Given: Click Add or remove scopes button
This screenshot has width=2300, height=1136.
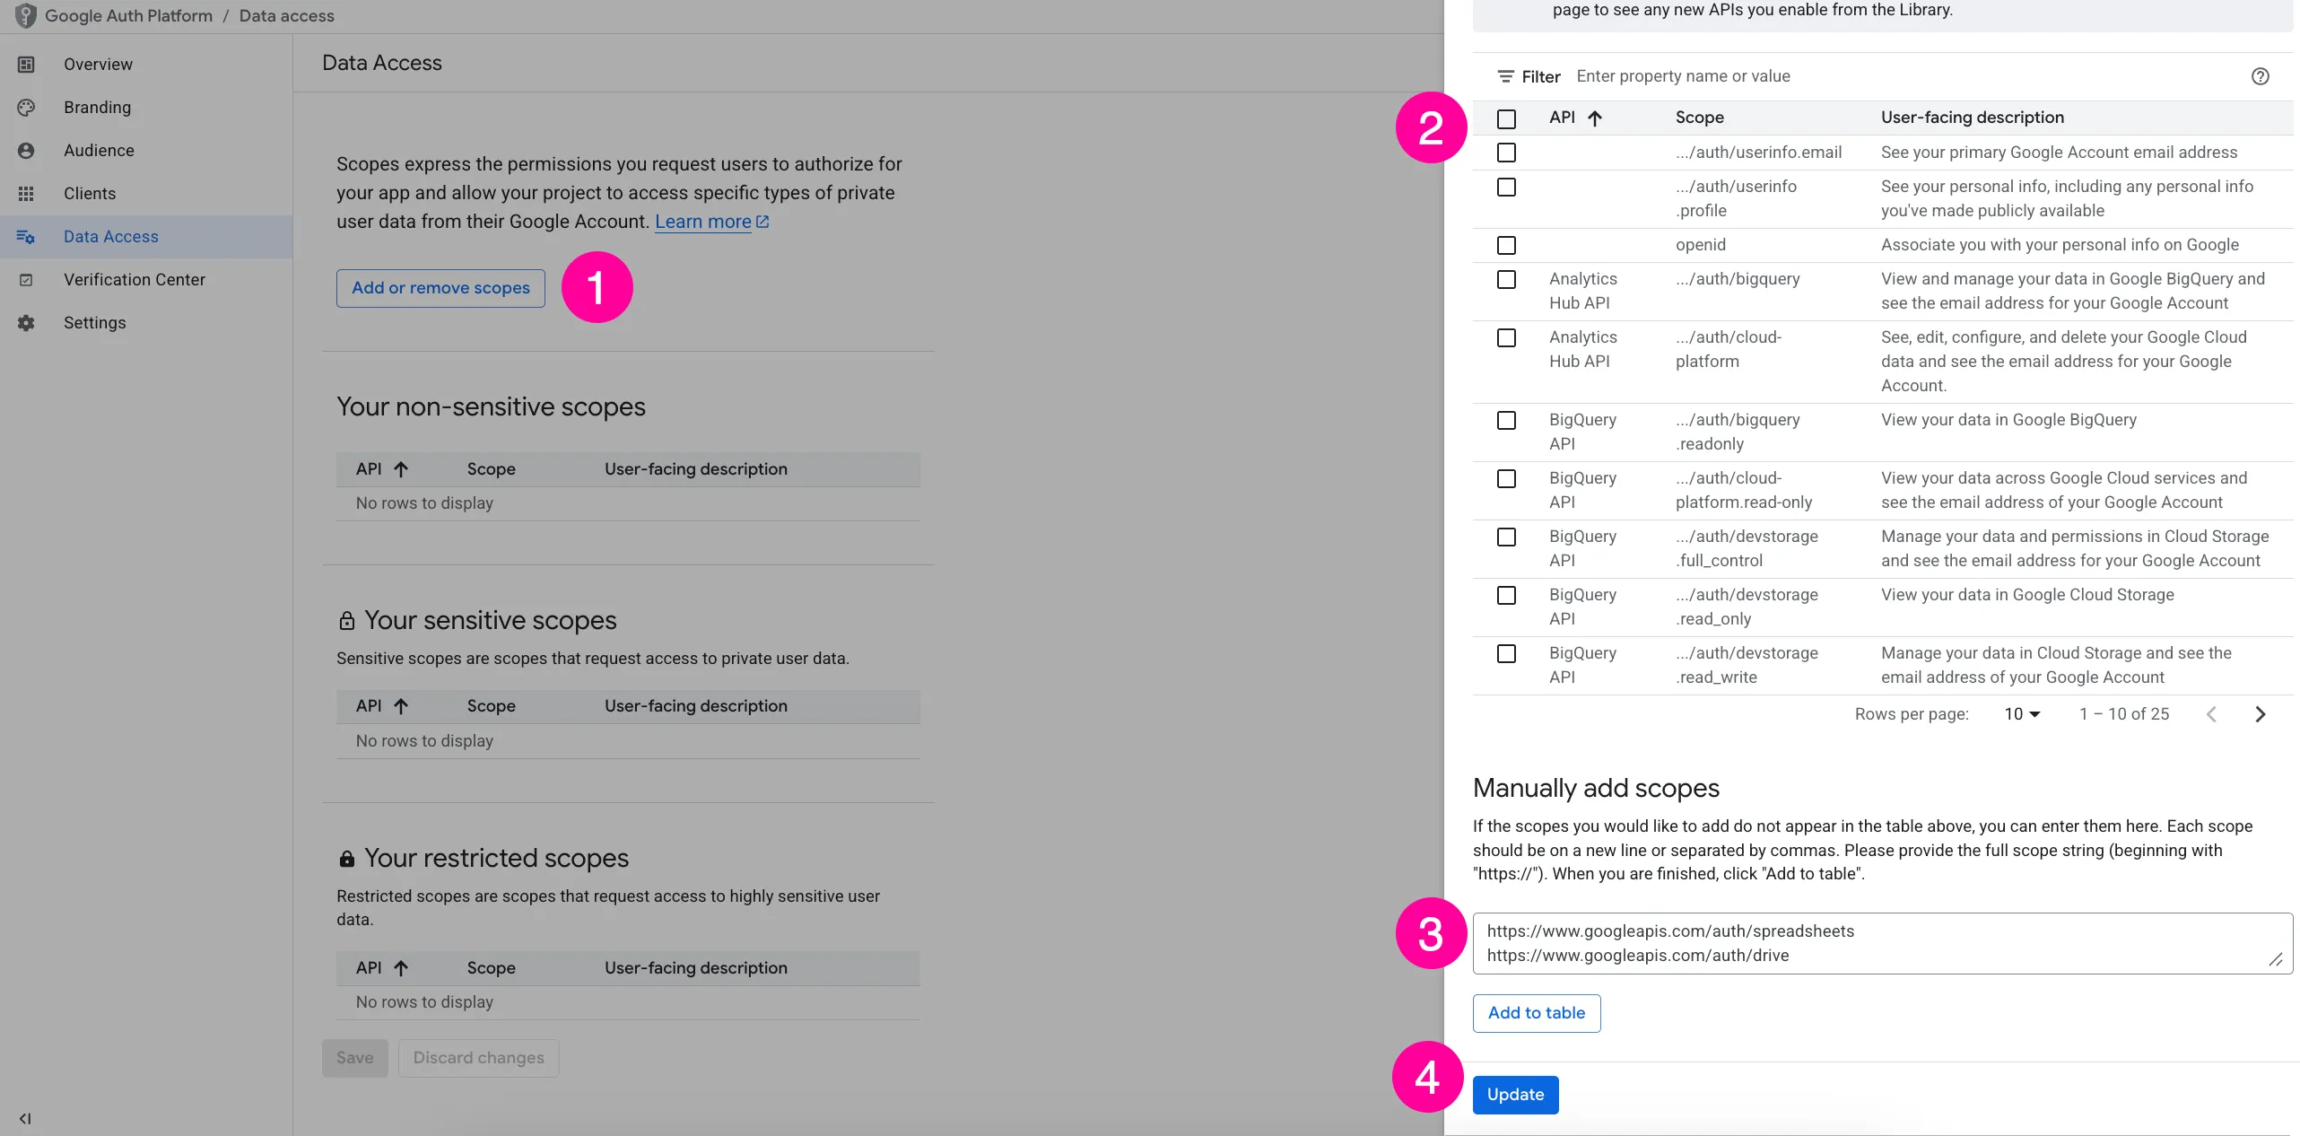Looking at the screenshot, I should pos(440,288).
